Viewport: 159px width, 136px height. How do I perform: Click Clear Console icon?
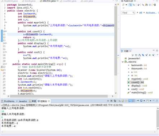(x=120, y=101)
